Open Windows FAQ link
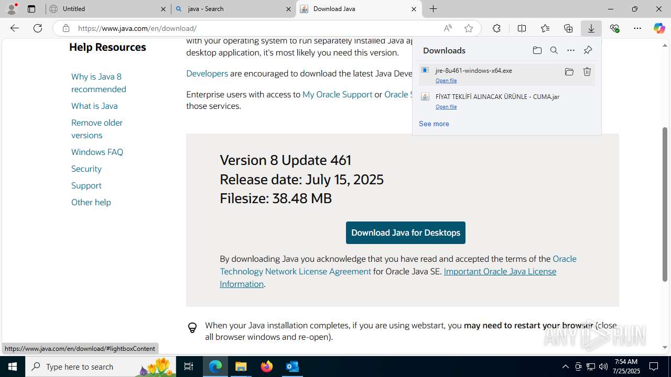 (97, 152)
